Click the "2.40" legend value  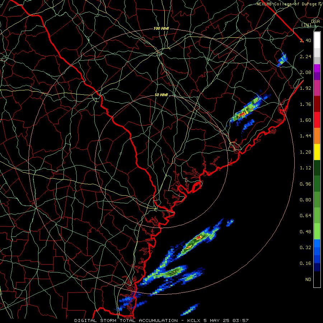click(305, 40)
